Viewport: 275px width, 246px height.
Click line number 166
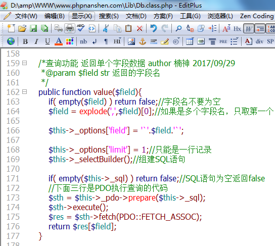tap(13, 130)
